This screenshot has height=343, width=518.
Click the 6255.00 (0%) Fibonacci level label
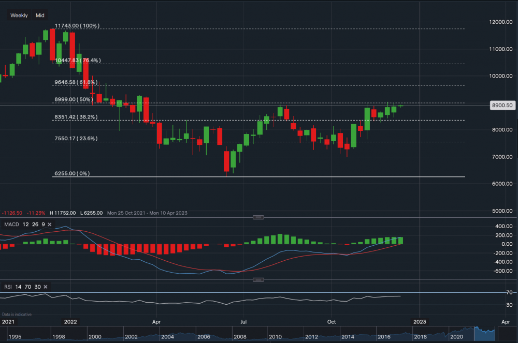point(71,173)
